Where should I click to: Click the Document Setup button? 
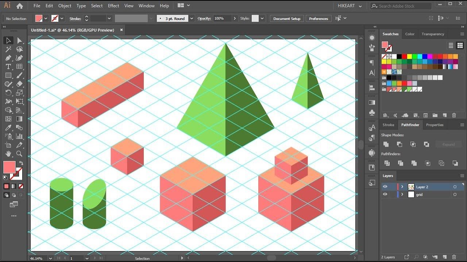(x=287, y=19)
